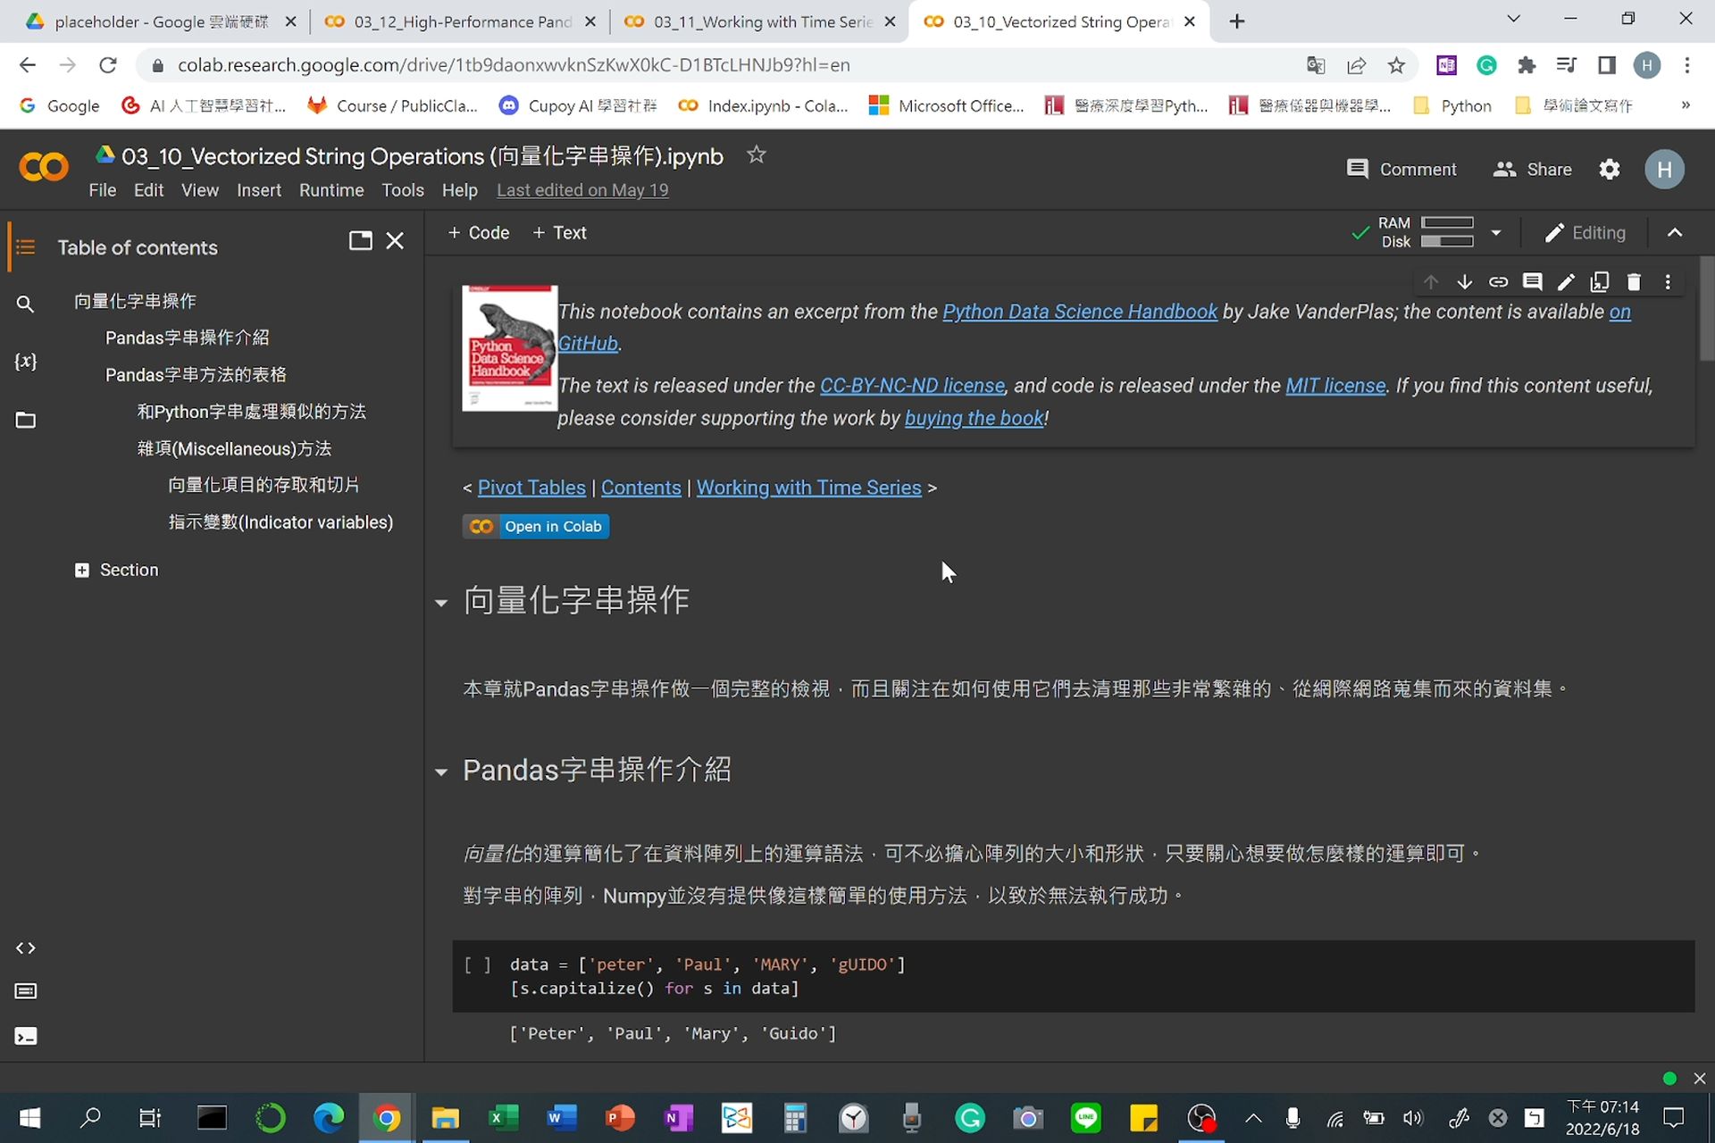The image size is (1715, 1143).
Task: Star the notebook next to its title
Action: pyautogui.click(x=756, y=154)
